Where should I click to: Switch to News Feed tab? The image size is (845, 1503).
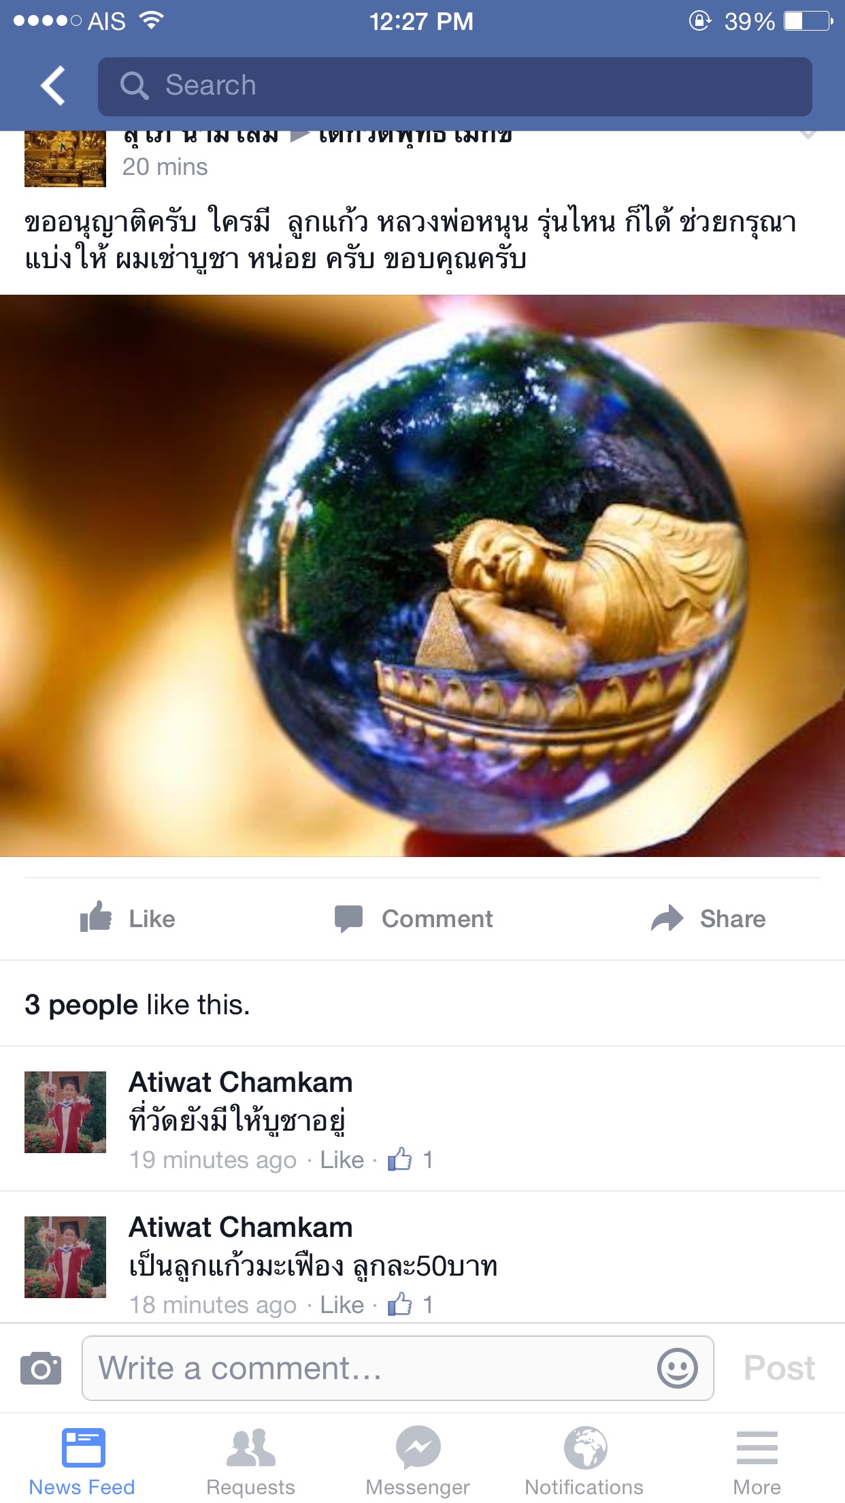(82, 1461)
